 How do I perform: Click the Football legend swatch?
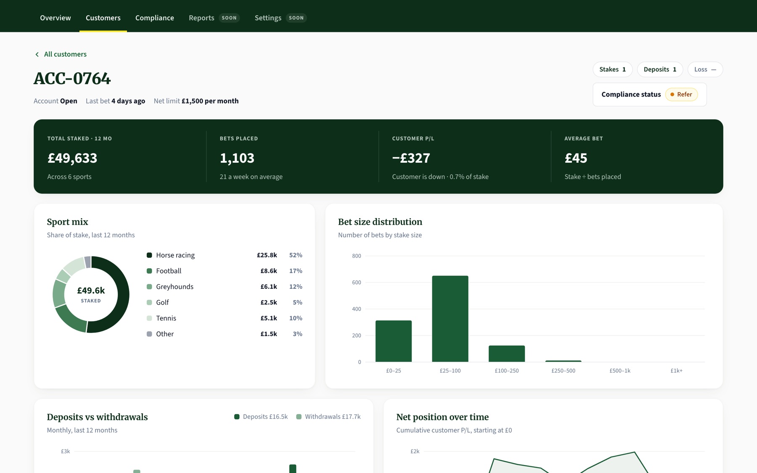(149, 271)
